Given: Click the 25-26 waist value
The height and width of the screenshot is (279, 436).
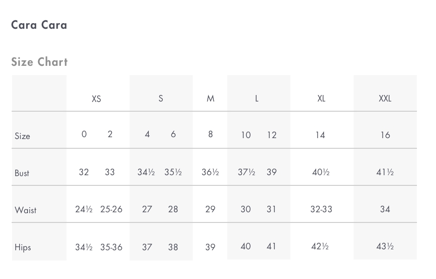Looking at the screenshot, I should 111,209.
